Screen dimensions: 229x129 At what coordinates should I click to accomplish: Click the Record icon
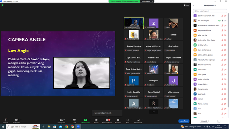96,120
